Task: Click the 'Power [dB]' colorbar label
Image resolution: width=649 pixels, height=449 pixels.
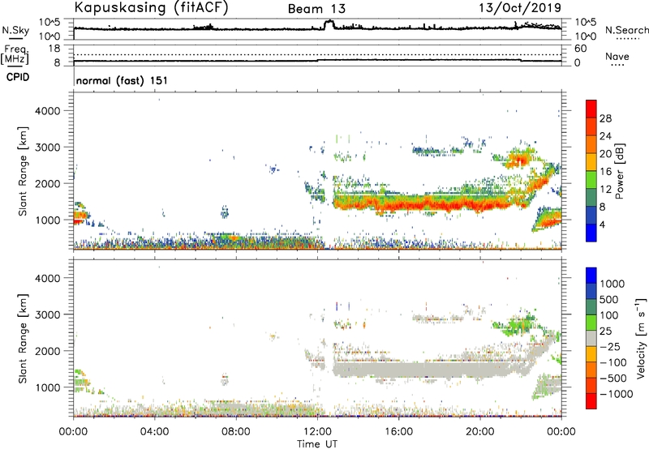Action: click(x=619, y=171)
